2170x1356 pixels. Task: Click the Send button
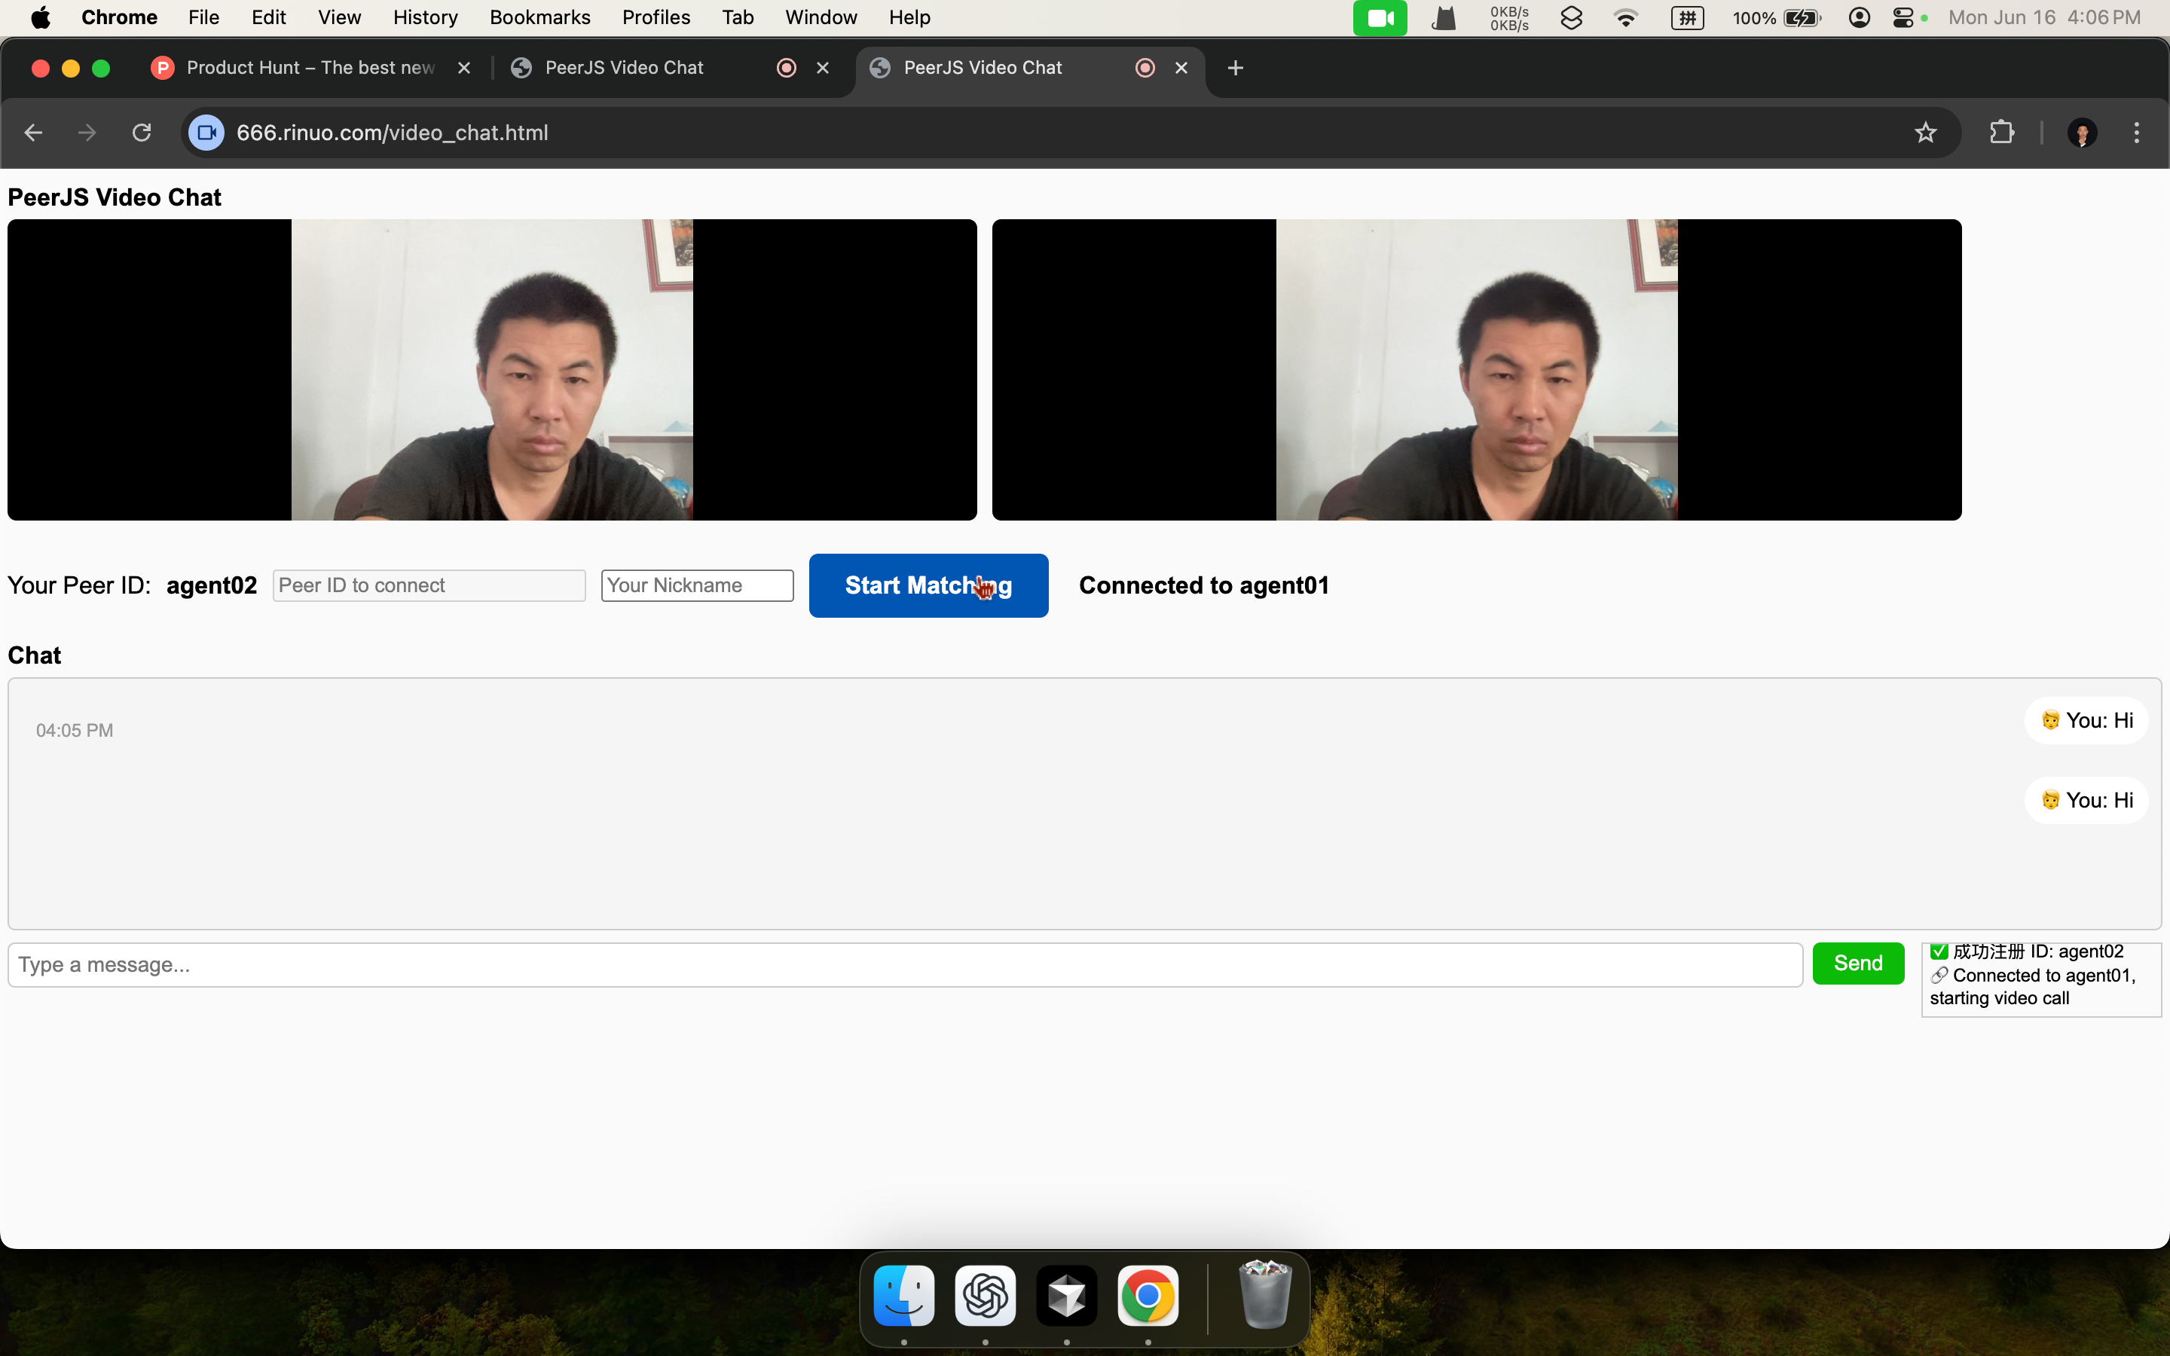click(1857, 962)
